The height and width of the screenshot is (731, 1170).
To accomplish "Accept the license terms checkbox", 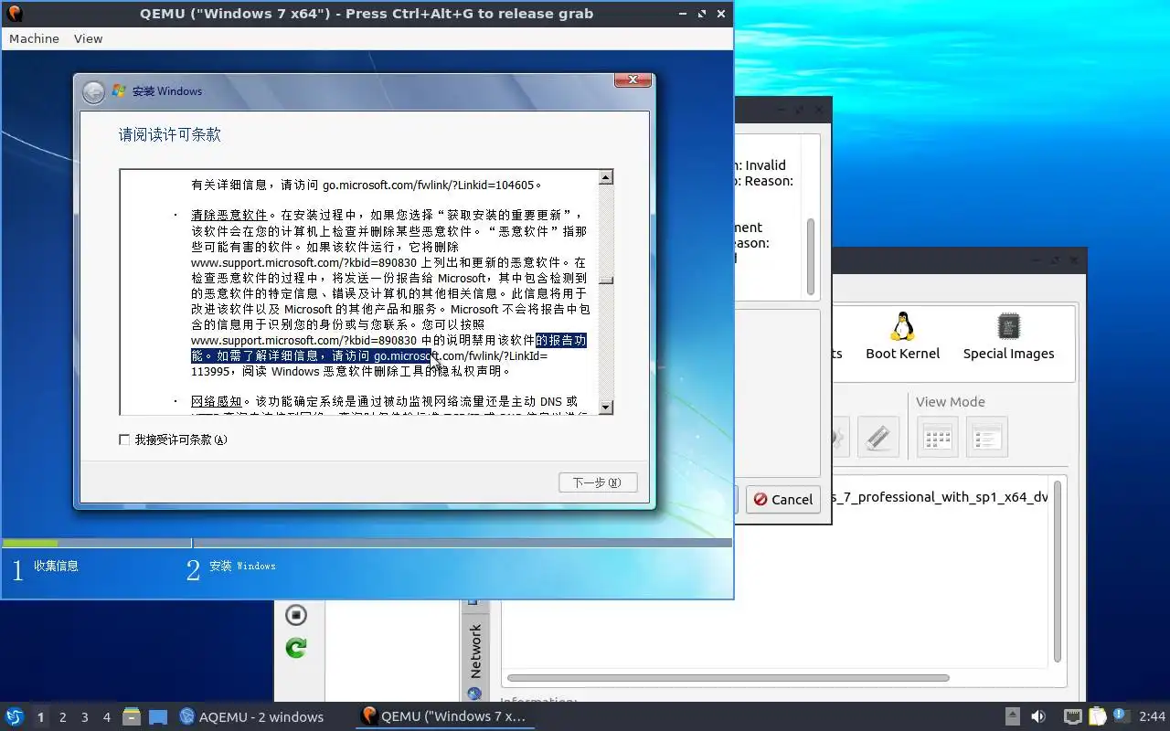I will 124,440.
